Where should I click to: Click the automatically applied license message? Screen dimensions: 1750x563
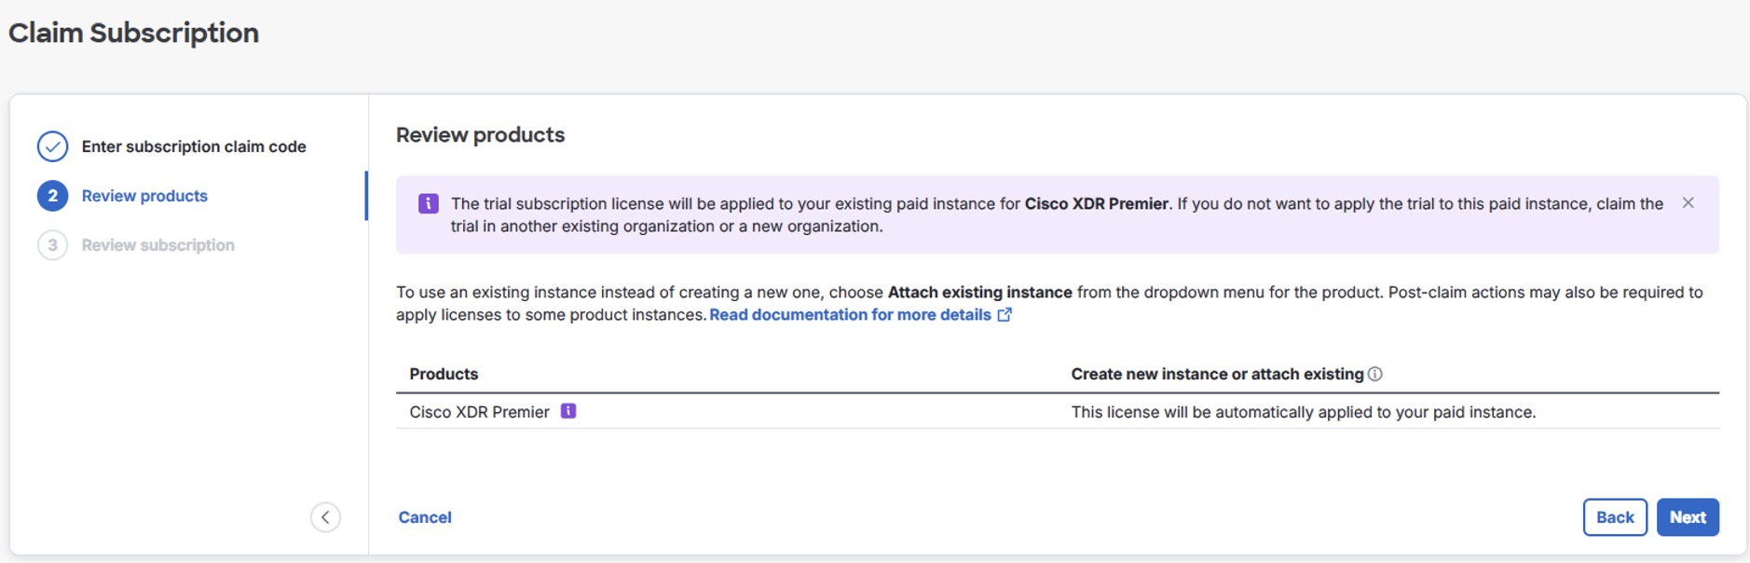pos(1303,412)
